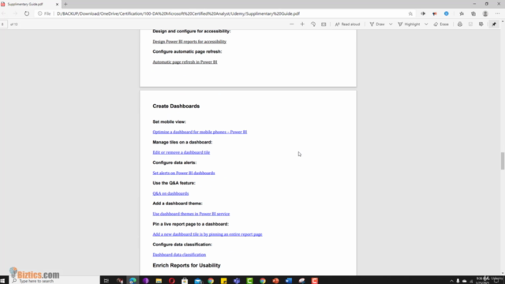Screen dimensions: 505x284
Task: Open the Mail app from the taskbar
Action: click(x=198, y=281)
